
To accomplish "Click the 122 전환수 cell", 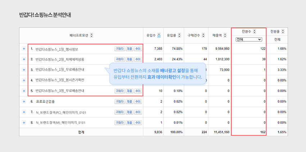I will point(263,49).
